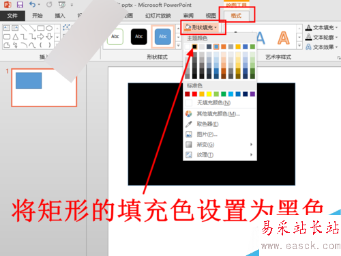
Task: Apply the black Abc shape style
Action: [x=139, y=37]
